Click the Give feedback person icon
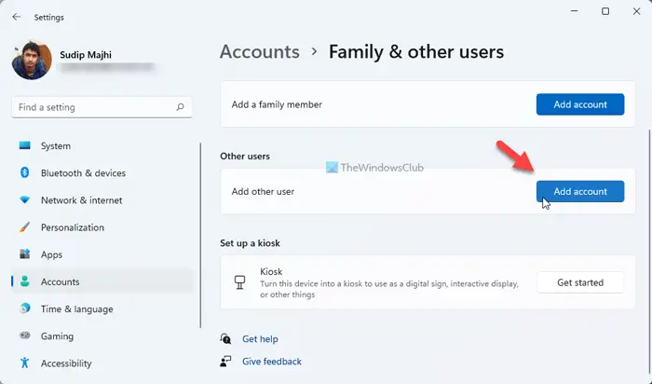This screenshot has height=384, width=652. (x=225, y=361)
